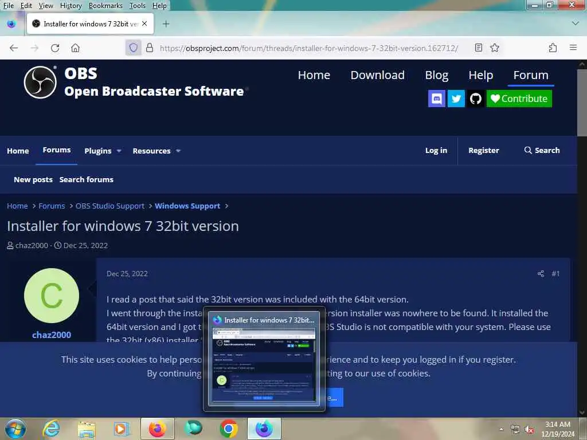
Task: Select the Forums navigation tab
Action: point(57,150)
